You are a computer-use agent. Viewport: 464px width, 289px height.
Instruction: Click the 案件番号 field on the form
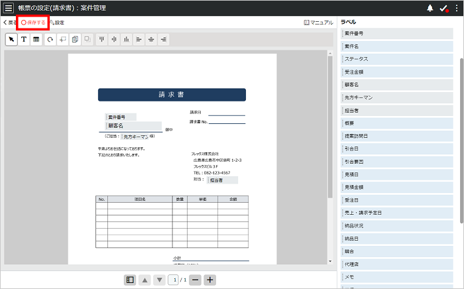click(x=121, y=117)
